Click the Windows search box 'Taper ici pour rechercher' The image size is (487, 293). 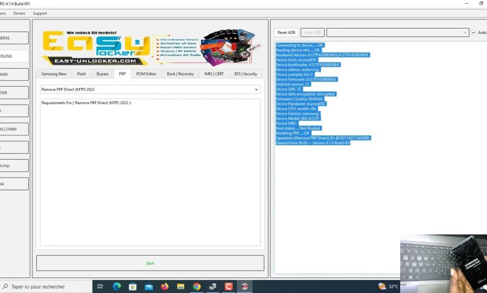47,287
